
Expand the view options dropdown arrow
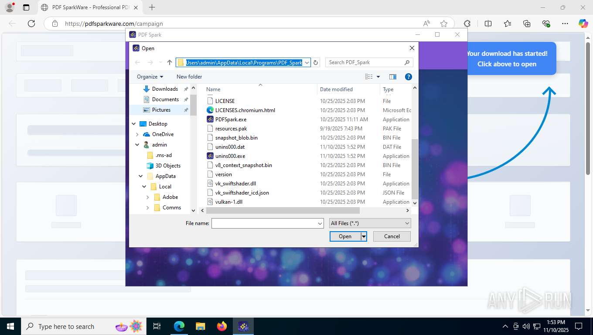click(378, 77)
